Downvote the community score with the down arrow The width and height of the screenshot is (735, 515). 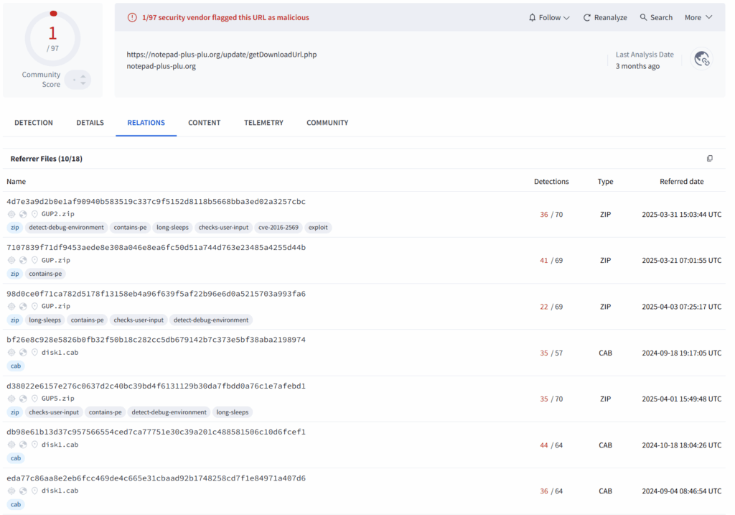83,83
